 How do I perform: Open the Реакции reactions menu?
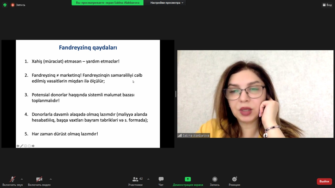234,181
